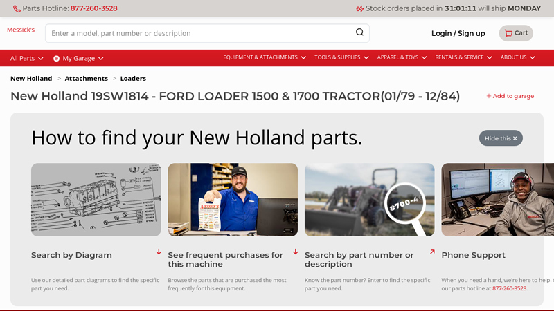The width and height of the screenshot is (554, 311).
Task: Open the Cart button
Action: [516, 33]
